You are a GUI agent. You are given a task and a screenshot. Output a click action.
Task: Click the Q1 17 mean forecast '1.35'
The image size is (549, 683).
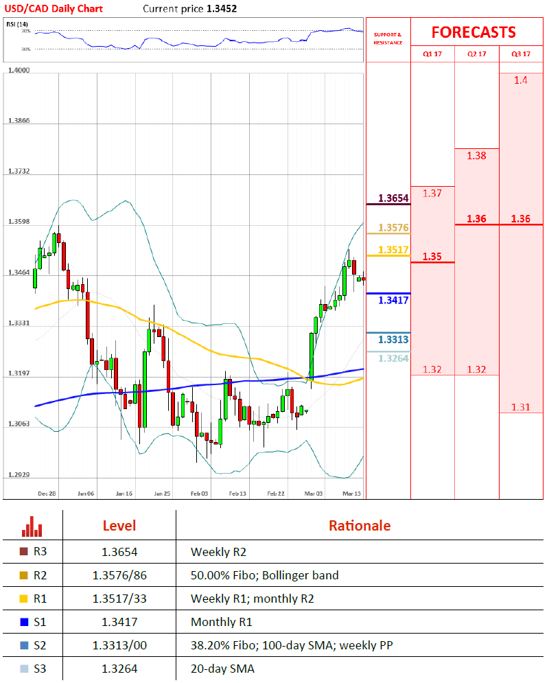[432, 257]
